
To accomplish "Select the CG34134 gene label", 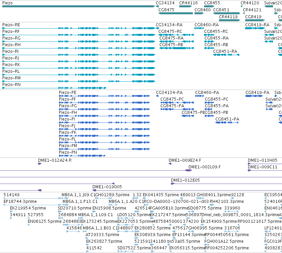I will coord(165,3).
